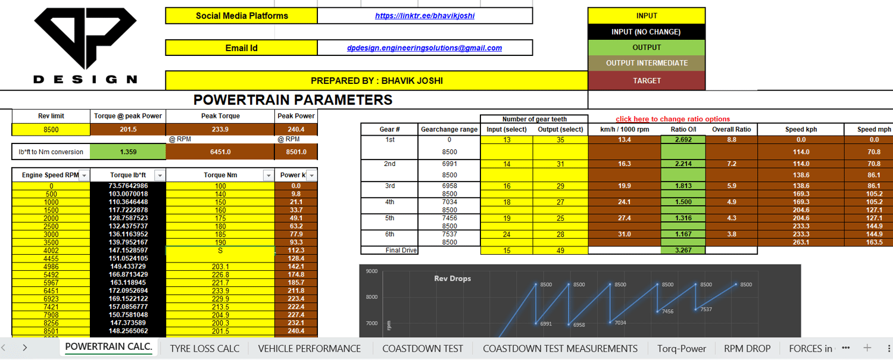This screenshot has width=893, height=360.
Task: Click the 'click here to change ratio options' link
Action: coord(673,119)
